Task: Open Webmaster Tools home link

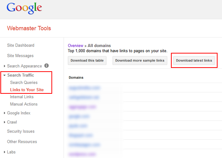Action: 29,28
